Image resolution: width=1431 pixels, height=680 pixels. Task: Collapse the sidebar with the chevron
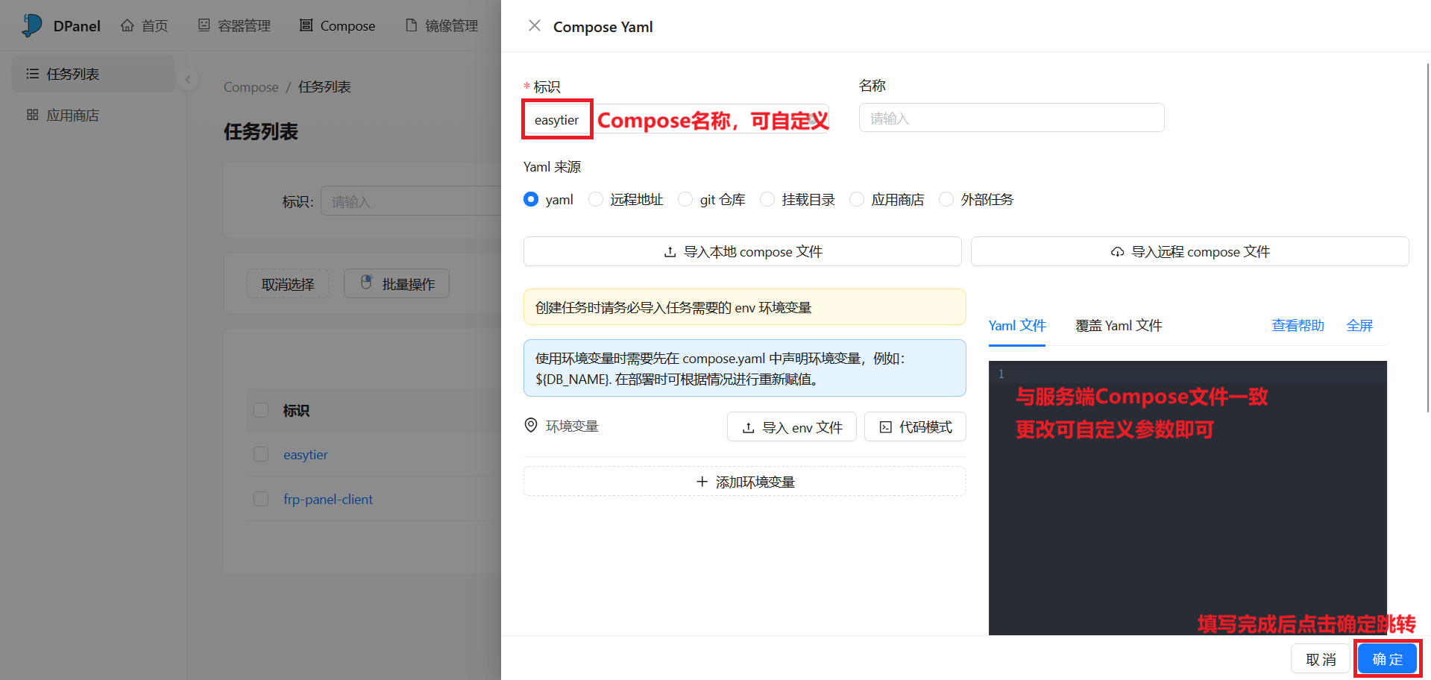pos(188,79)
